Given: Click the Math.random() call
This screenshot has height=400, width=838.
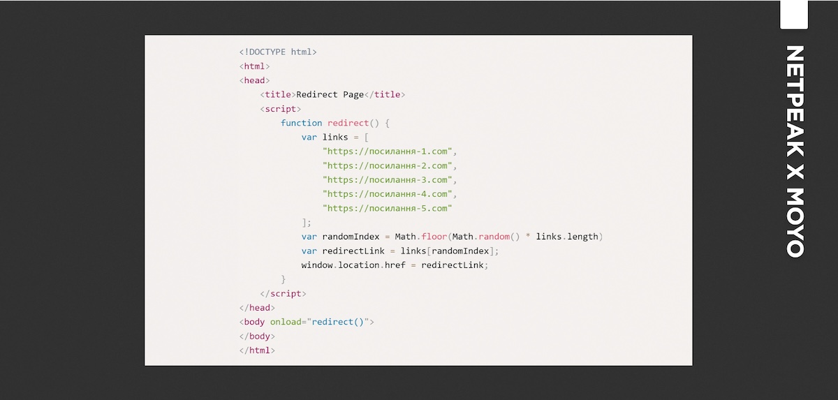Looking at the screenshot, I should 485,237.
